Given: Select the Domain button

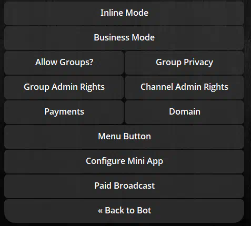Looking at the screenshot, I should click(184, 112).
